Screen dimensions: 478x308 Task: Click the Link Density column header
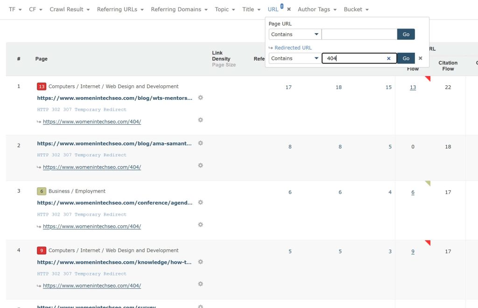tap(221, 56)
